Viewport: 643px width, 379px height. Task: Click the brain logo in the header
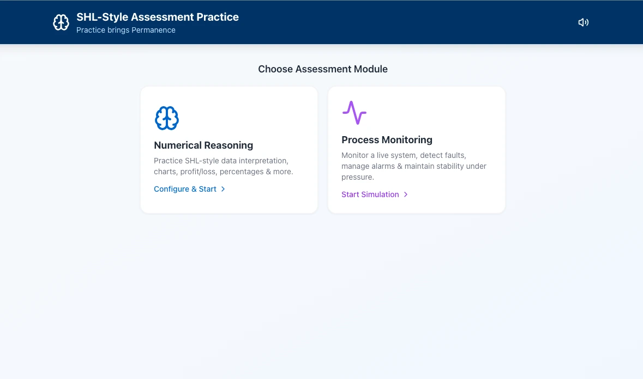(61, 22)
